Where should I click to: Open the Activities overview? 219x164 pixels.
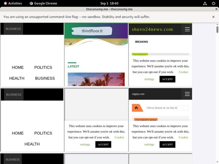(12, 3)
